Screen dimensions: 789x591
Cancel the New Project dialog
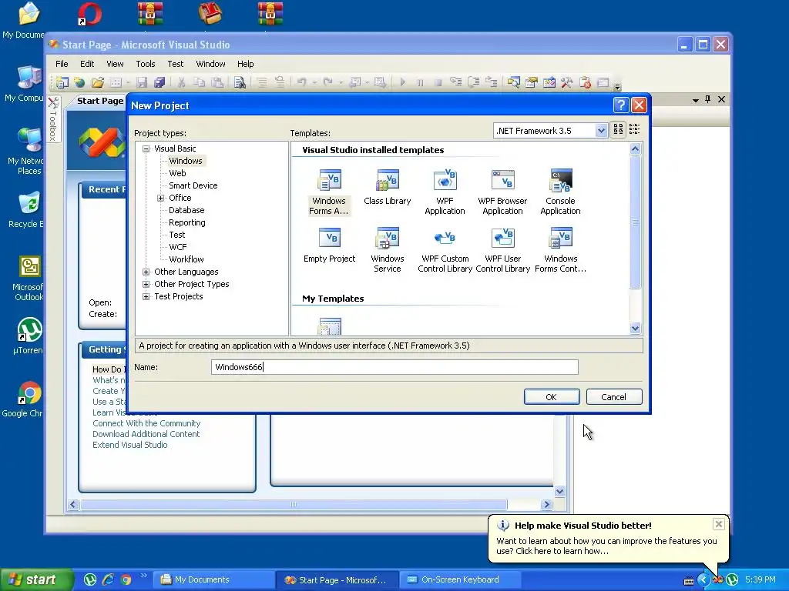tap(614, 396)
